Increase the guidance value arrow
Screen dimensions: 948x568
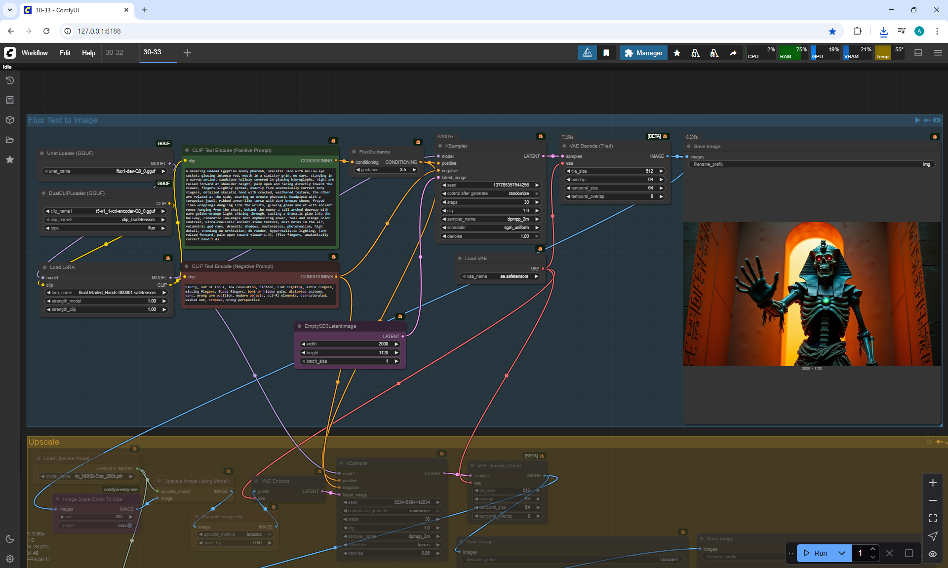[x=414, y=170]
